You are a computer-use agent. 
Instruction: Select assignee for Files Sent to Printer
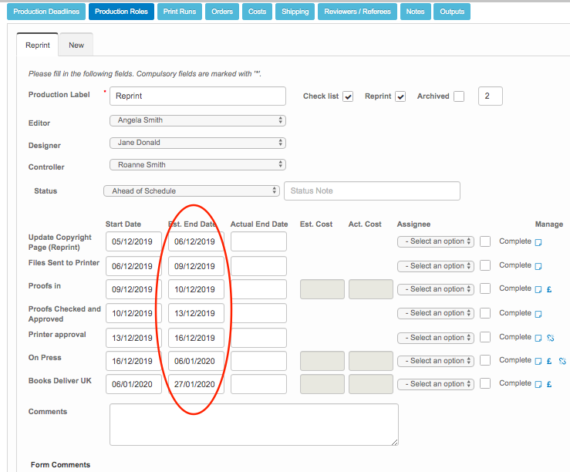pyautogui.click(x=436, y=266)
